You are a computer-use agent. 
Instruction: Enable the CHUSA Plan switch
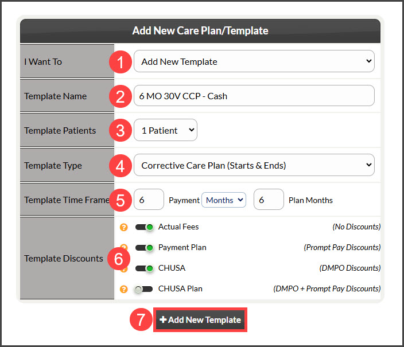click(x=144, y=289)
